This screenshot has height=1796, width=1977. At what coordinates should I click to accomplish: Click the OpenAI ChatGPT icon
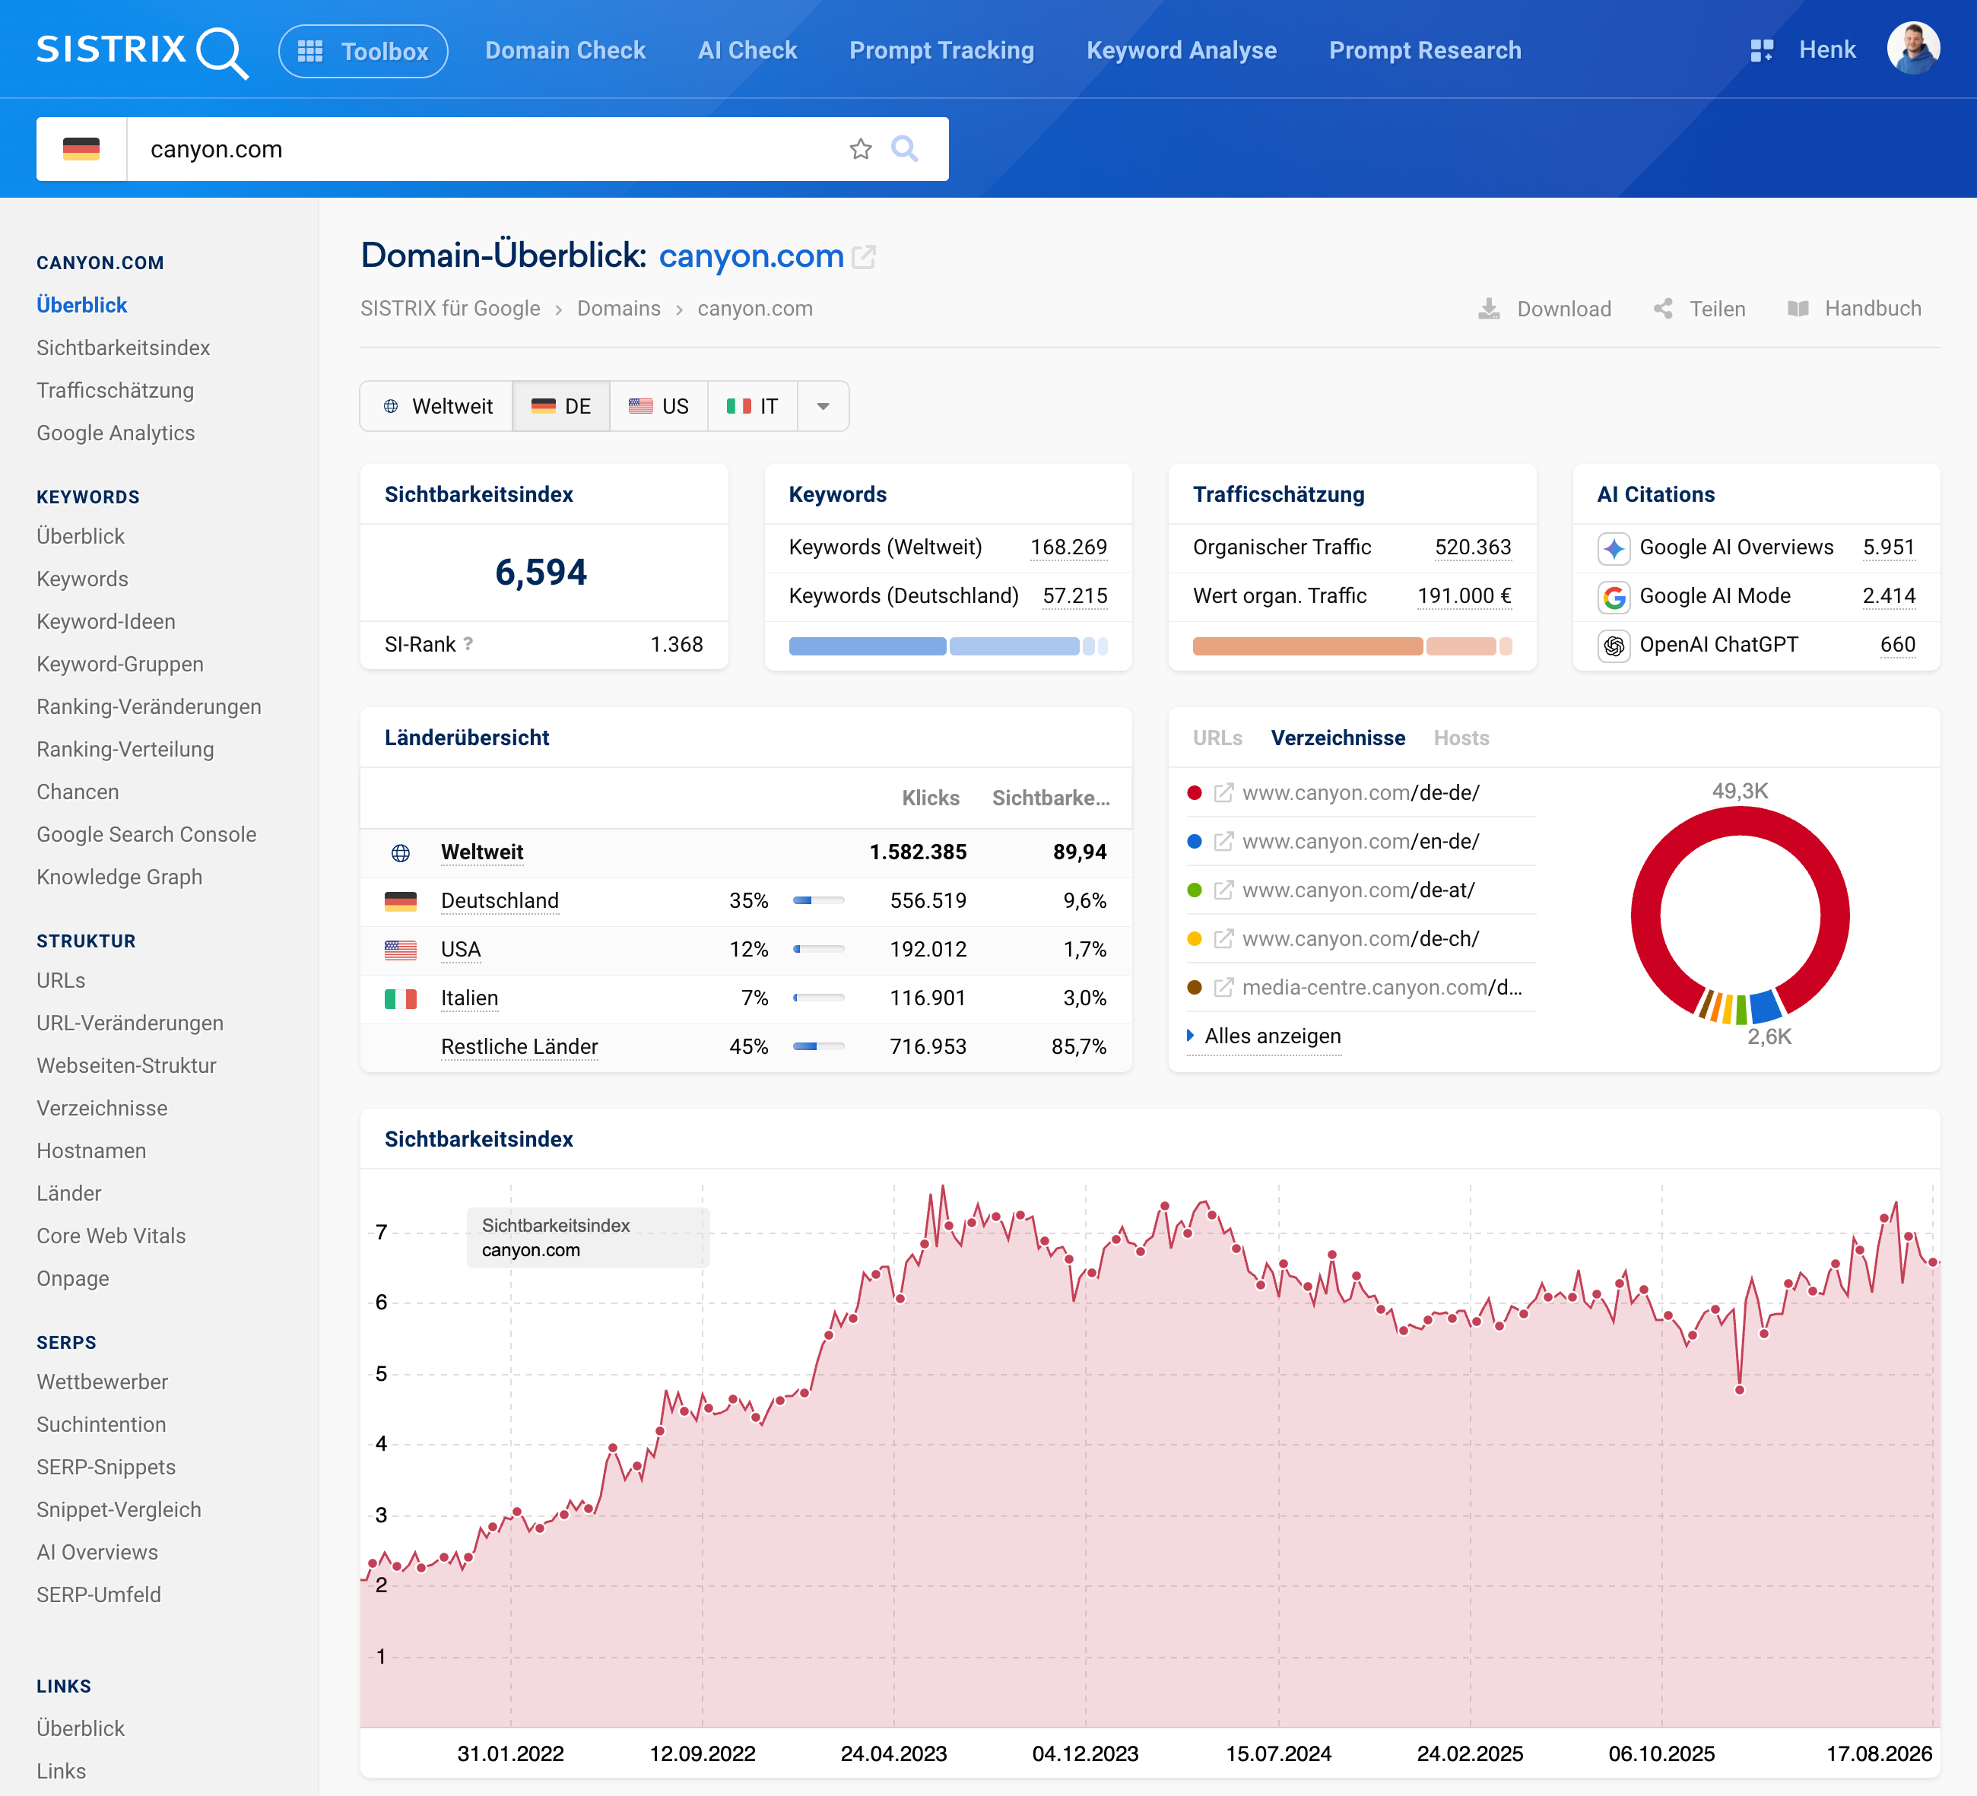(x=1614, y=646)
